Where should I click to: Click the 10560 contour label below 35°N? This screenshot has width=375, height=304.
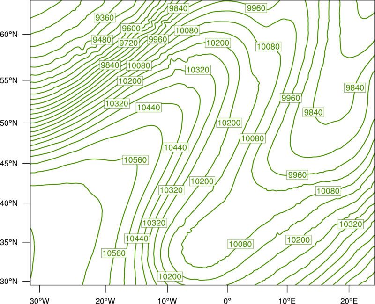114,253
